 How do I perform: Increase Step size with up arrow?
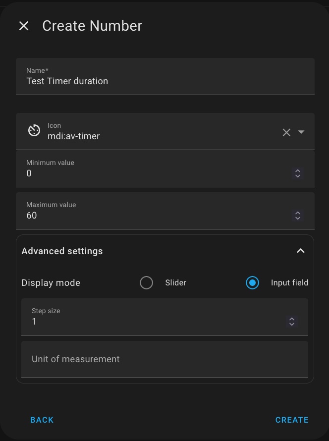tap(292, 319)
